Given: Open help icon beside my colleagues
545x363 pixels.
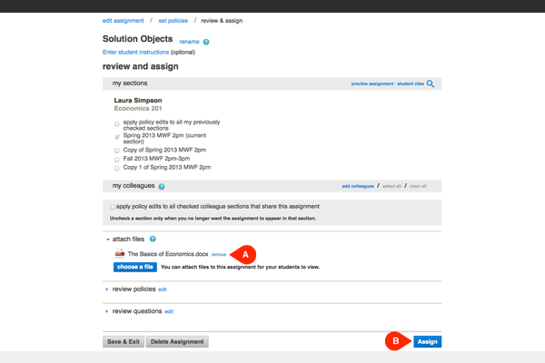Looking at the screenshot, I should pos(162,186).
